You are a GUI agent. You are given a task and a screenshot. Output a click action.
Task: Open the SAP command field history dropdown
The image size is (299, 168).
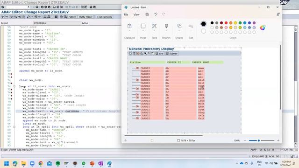(28, 7)
